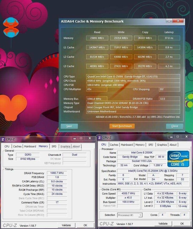This screenshot has width=193, height=229.
Task: Click the Intel Core i5 badge logo
Action: (x=178, y=159)
